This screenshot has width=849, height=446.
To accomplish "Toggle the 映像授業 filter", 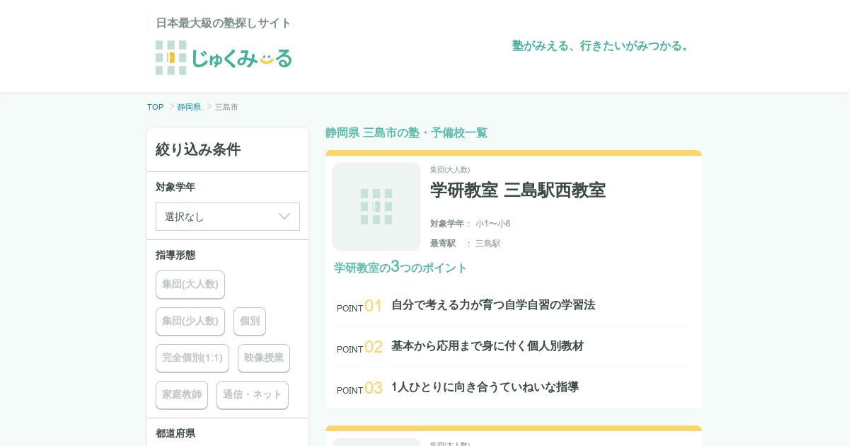I will 264,358.
